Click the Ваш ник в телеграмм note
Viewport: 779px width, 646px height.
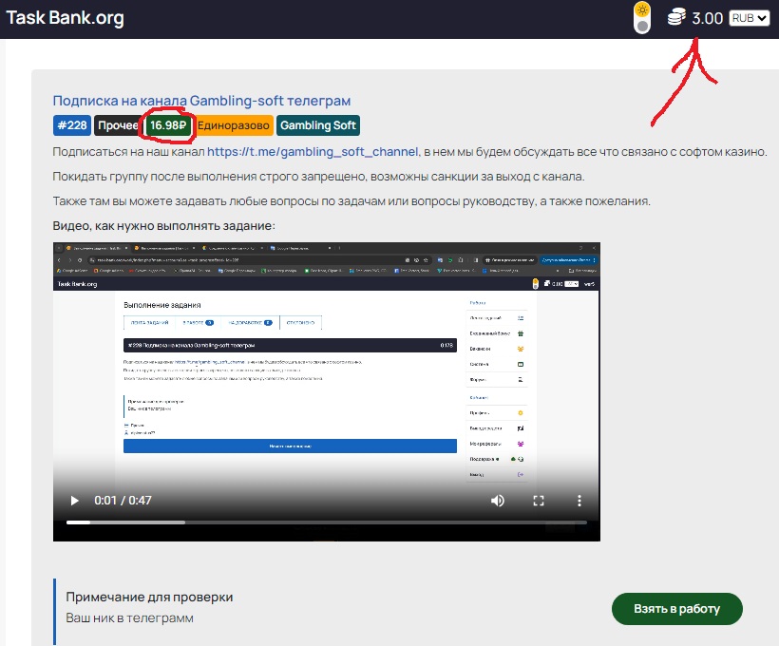coord(129,618)
